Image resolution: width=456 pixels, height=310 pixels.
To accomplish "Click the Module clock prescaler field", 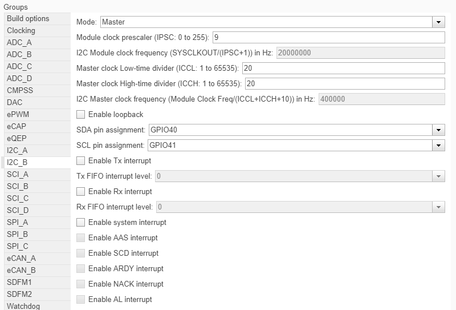I will coord(328,38).
